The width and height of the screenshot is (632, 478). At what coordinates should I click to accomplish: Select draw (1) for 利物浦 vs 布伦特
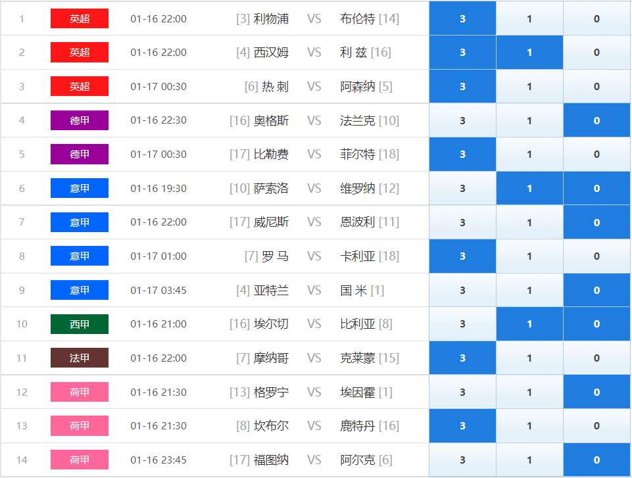coord(529,18)
